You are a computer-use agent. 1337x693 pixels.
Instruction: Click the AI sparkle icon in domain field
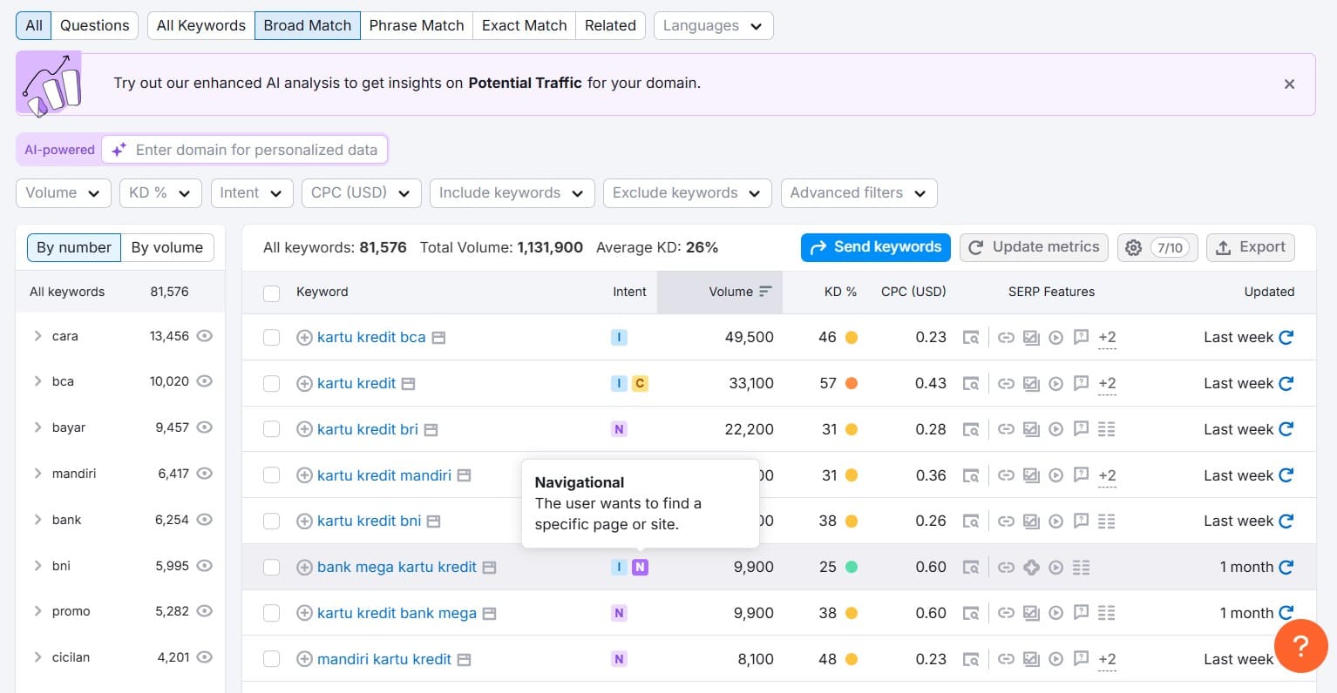click(x=119, y=150)
